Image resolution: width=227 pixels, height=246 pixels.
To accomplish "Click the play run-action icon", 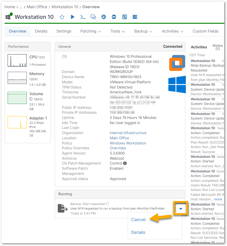I will pos(72,17).
